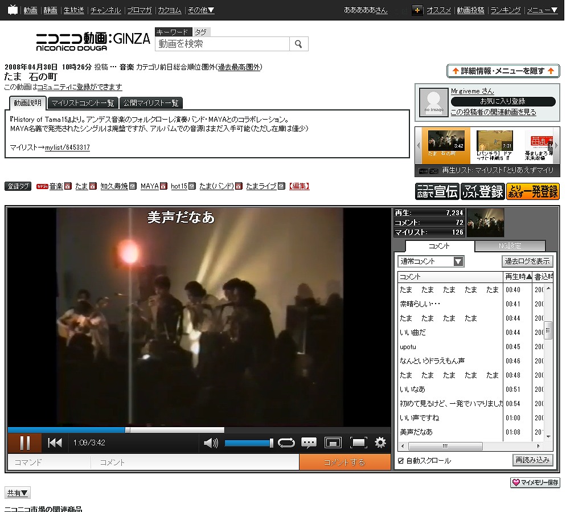Viewport: 566px width, 512px height.
Task: Toggle the repeat loop icon
Action: coord(286,443)
